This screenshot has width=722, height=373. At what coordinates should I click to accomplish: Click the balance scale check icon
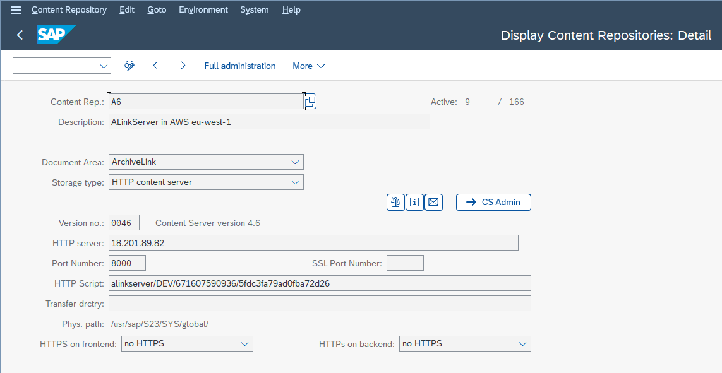click(395, 202)
